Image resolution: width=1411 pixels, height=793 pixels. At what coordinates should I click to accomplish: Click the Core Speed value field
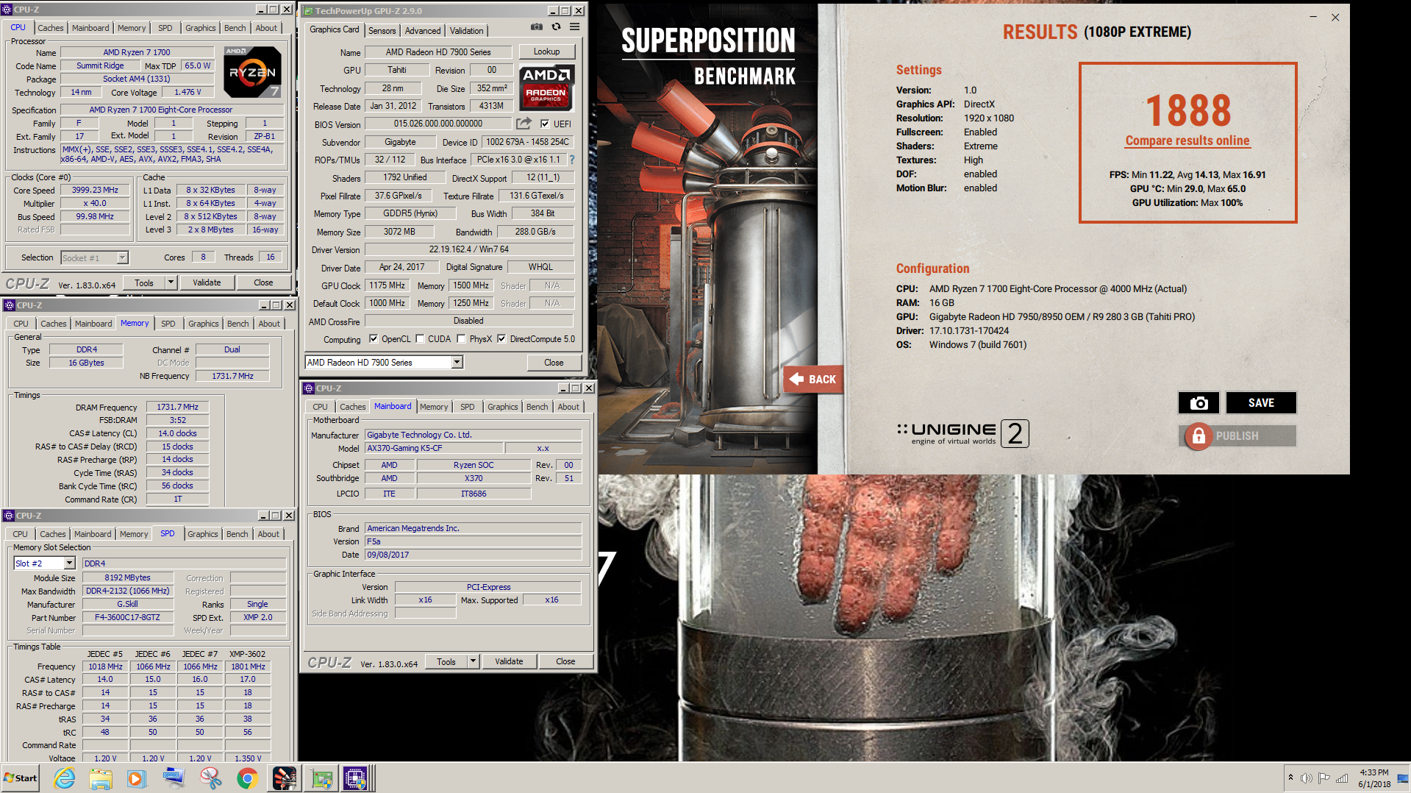[x=95, y=190]
